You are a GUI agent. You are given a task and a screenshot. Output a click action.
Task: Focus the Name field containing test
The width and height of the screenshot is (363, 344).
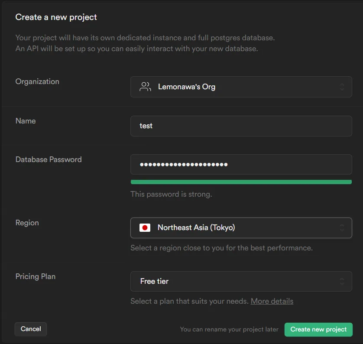point(241,126)
